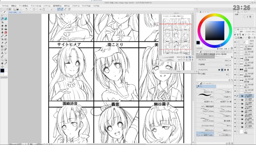Select the move layer tool
Viewport: 256px width, 145px height.
(x=2, y=67)
